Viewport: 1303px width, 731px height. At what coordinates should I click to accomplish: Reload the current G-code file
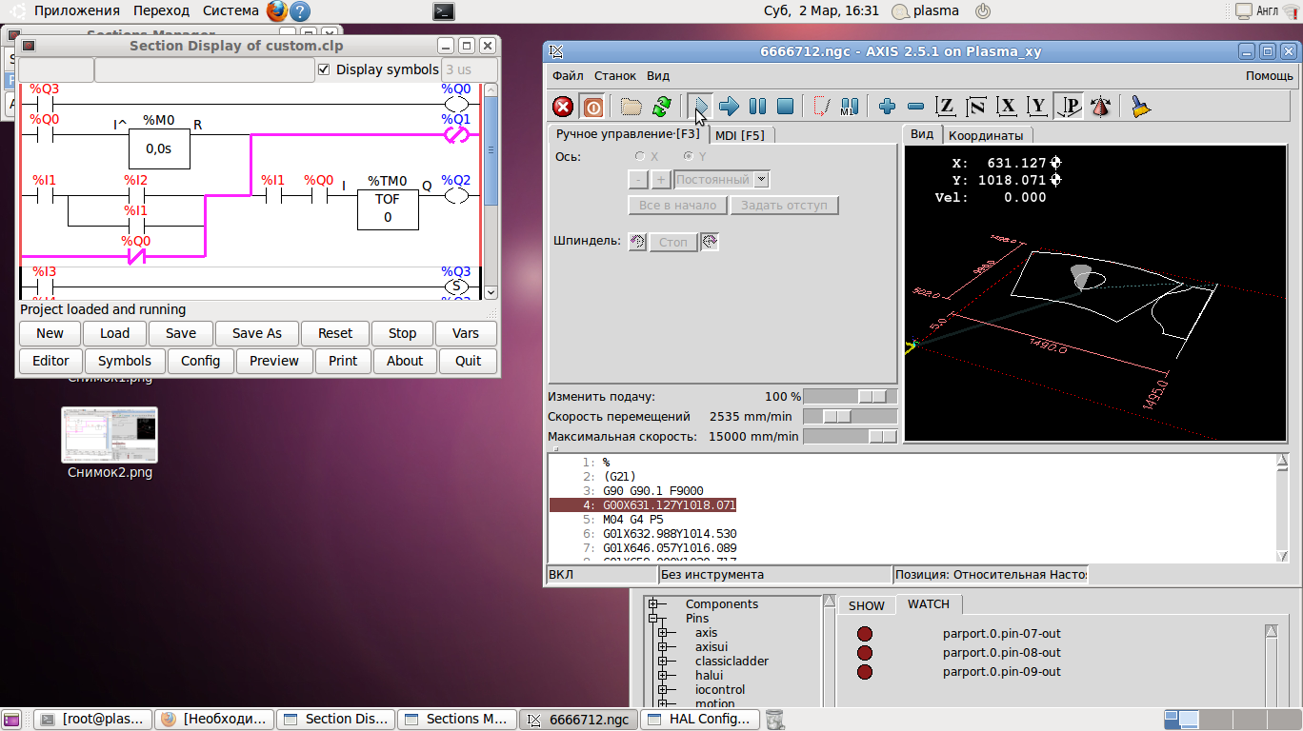(x=661, y=107)
